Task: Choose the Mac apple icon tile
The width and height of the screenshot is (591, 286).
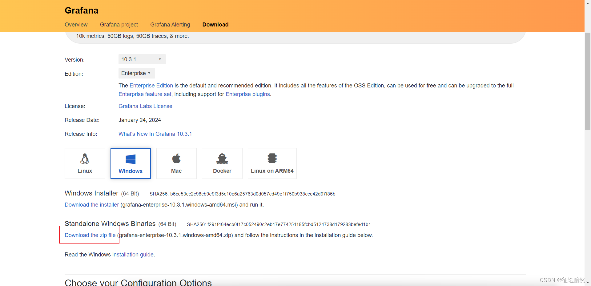Action: tap(176, 163)
